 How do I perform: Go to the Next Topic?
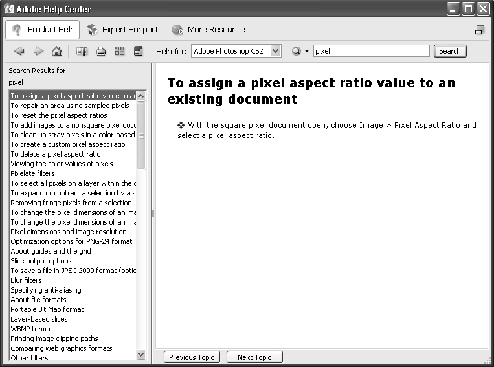point(254,357)
